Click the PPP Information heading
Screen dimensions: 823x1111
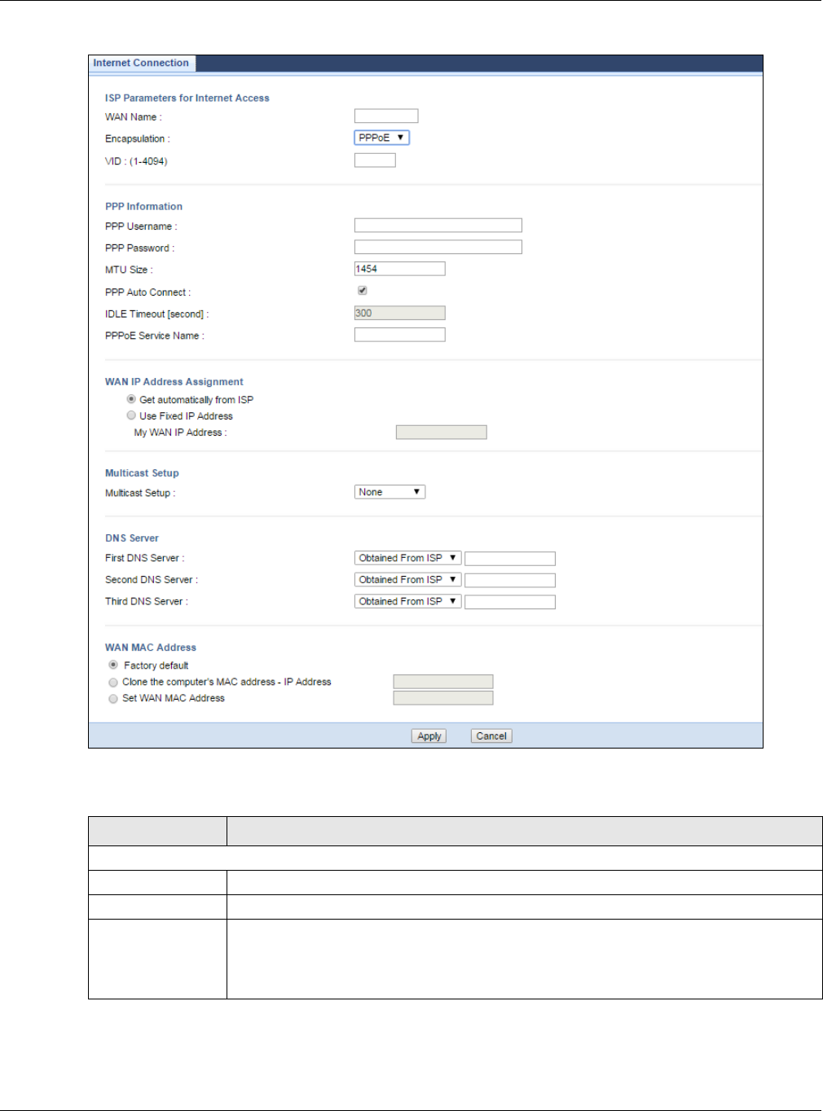[x=144, y=207]
